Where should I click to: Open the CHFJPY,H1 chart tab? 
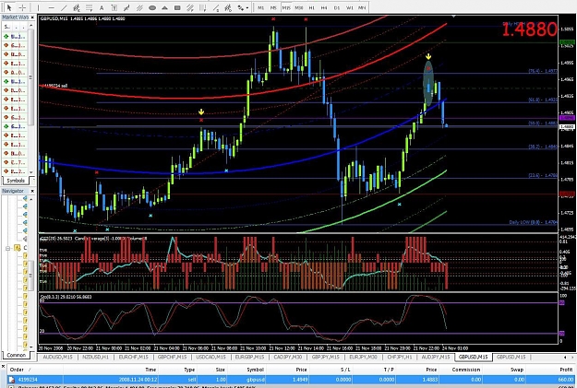click(x=400, y=357)
